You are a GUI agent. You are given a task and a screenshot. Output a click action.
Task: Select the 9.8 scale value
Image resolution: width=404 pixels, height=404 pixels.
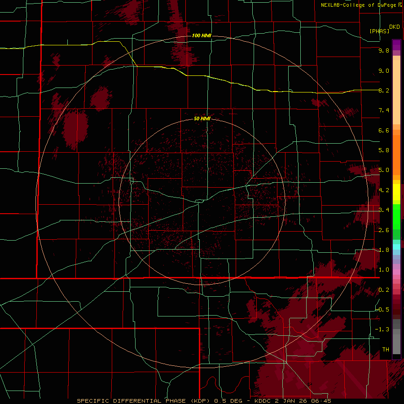384,50
